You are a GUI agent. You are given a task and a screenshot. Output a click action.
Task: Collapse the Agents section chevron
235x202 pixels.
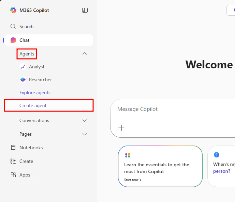click(x=85, y=54)
